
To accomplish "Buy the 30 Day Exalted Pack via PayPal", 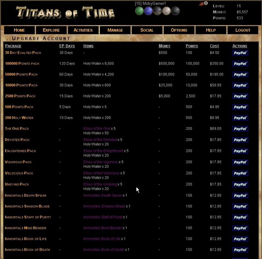I will point(240,52).
